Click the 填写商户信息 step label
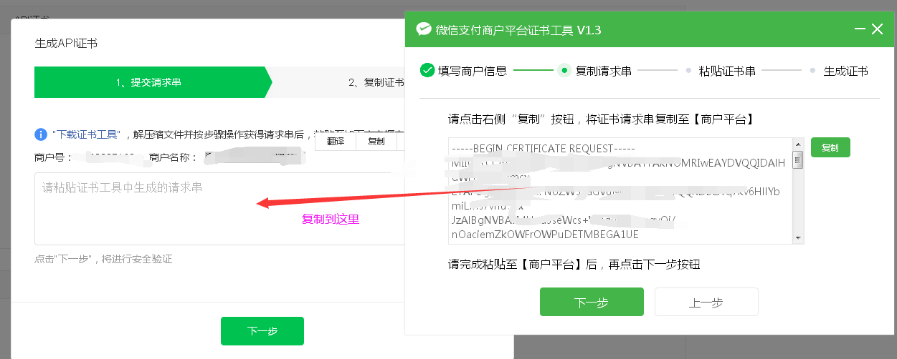The height and width of the screenshot is (359, 897). pyautogui.click(x=473, y=71)
